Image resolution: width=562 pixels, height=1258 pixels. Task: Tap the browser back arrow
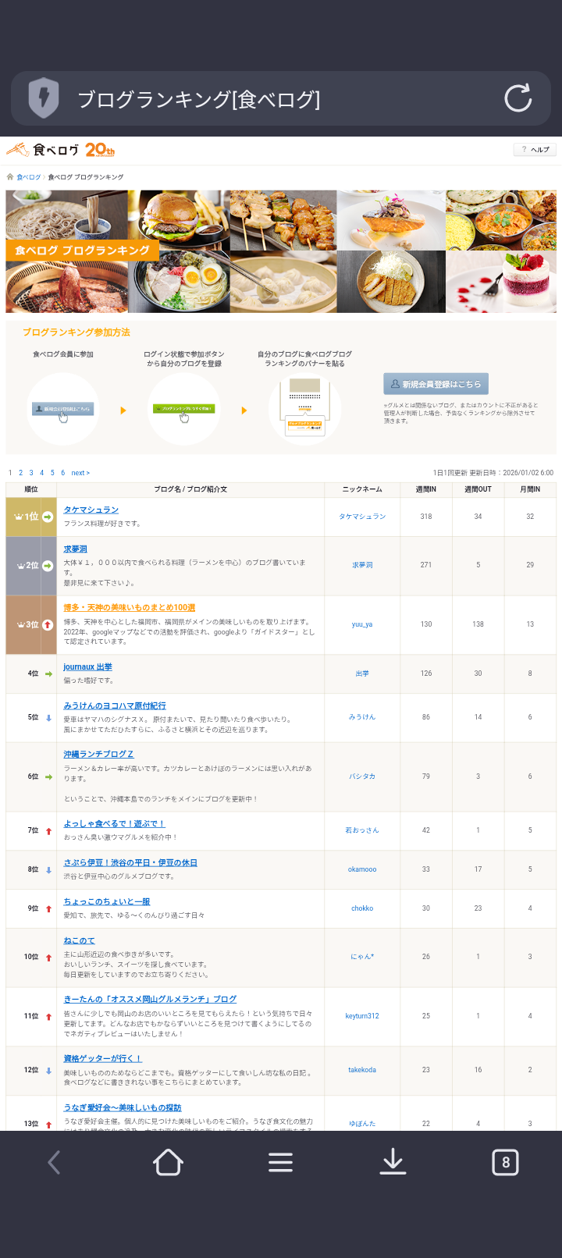54,1163
